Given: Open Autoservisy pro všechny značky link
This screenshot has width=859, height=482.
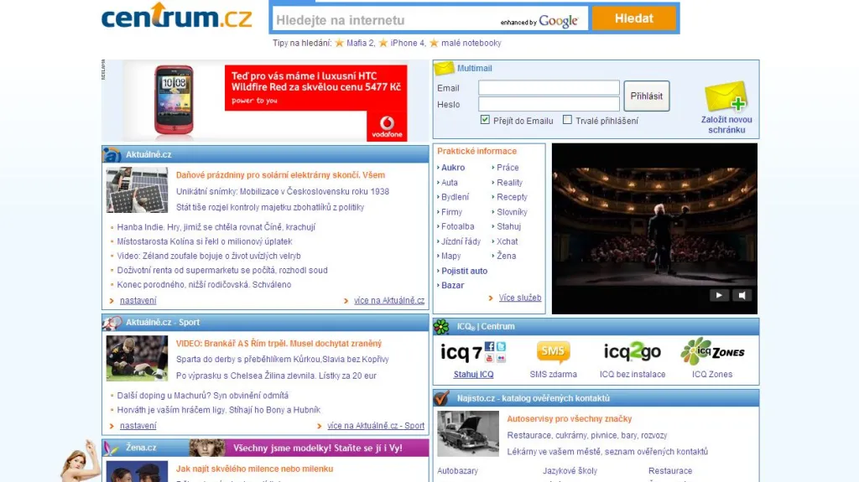Looking at the screenshot, I should point(570,418).
